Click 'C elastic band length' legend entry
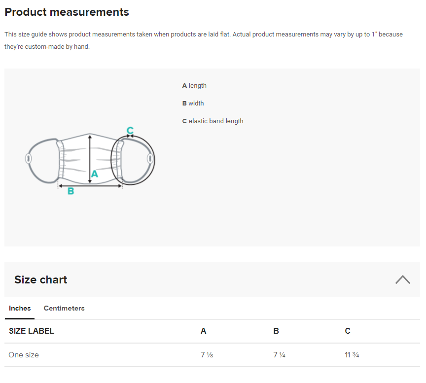The width and height of the screenshot is (426, 383). (213, 121)
